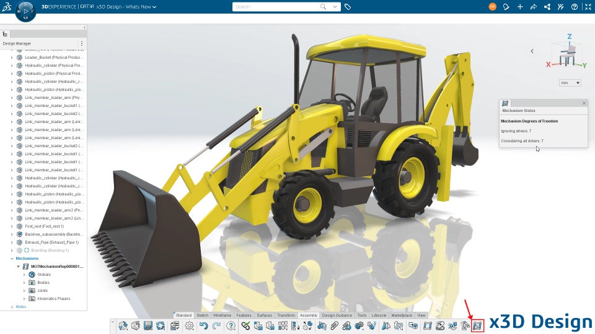Expand the Globals node
The height and width of the screenshot is (334, 595).
tap(25, 274)
